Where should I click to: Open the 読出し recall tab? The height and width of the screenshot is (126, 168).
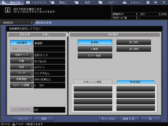60,2
